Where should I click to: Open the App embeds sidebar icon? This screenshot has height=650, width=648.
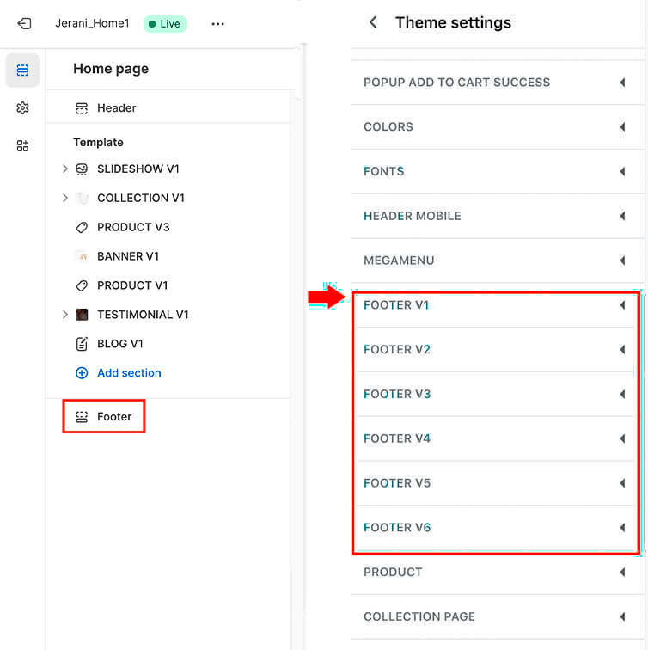(x=23, y=146)
